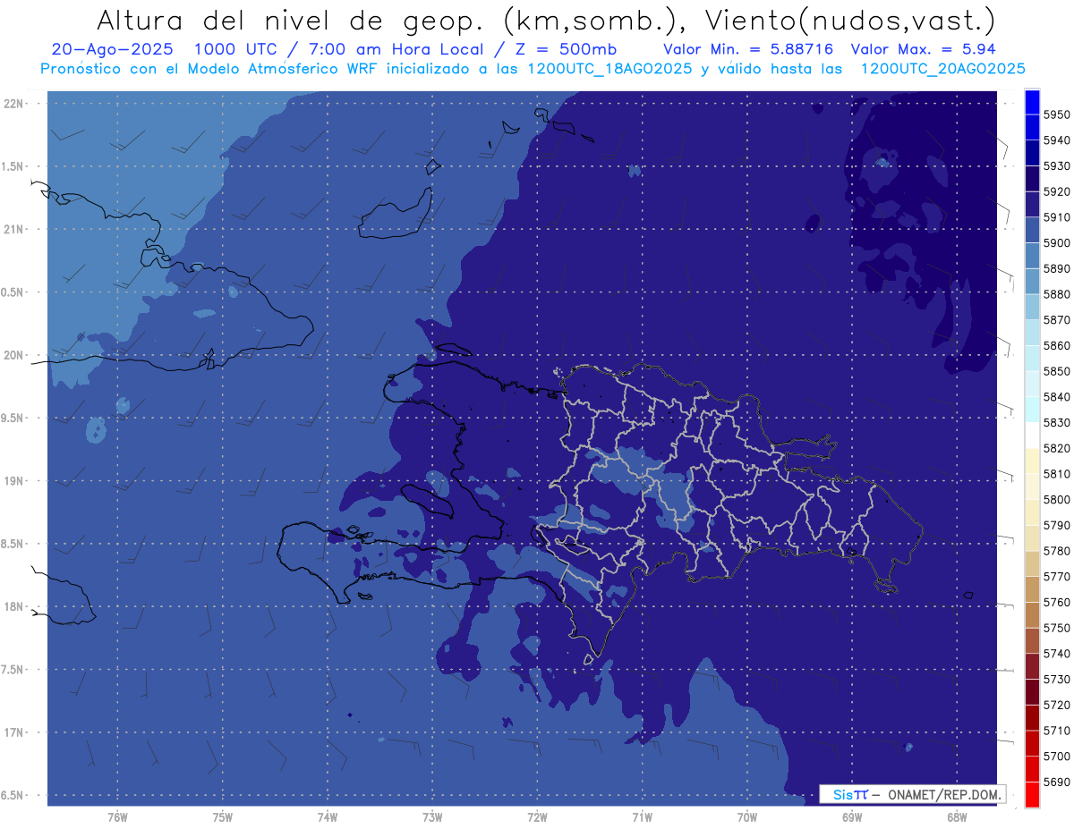
Task: Click the latitude label 20N
Action: pos(14,355)
